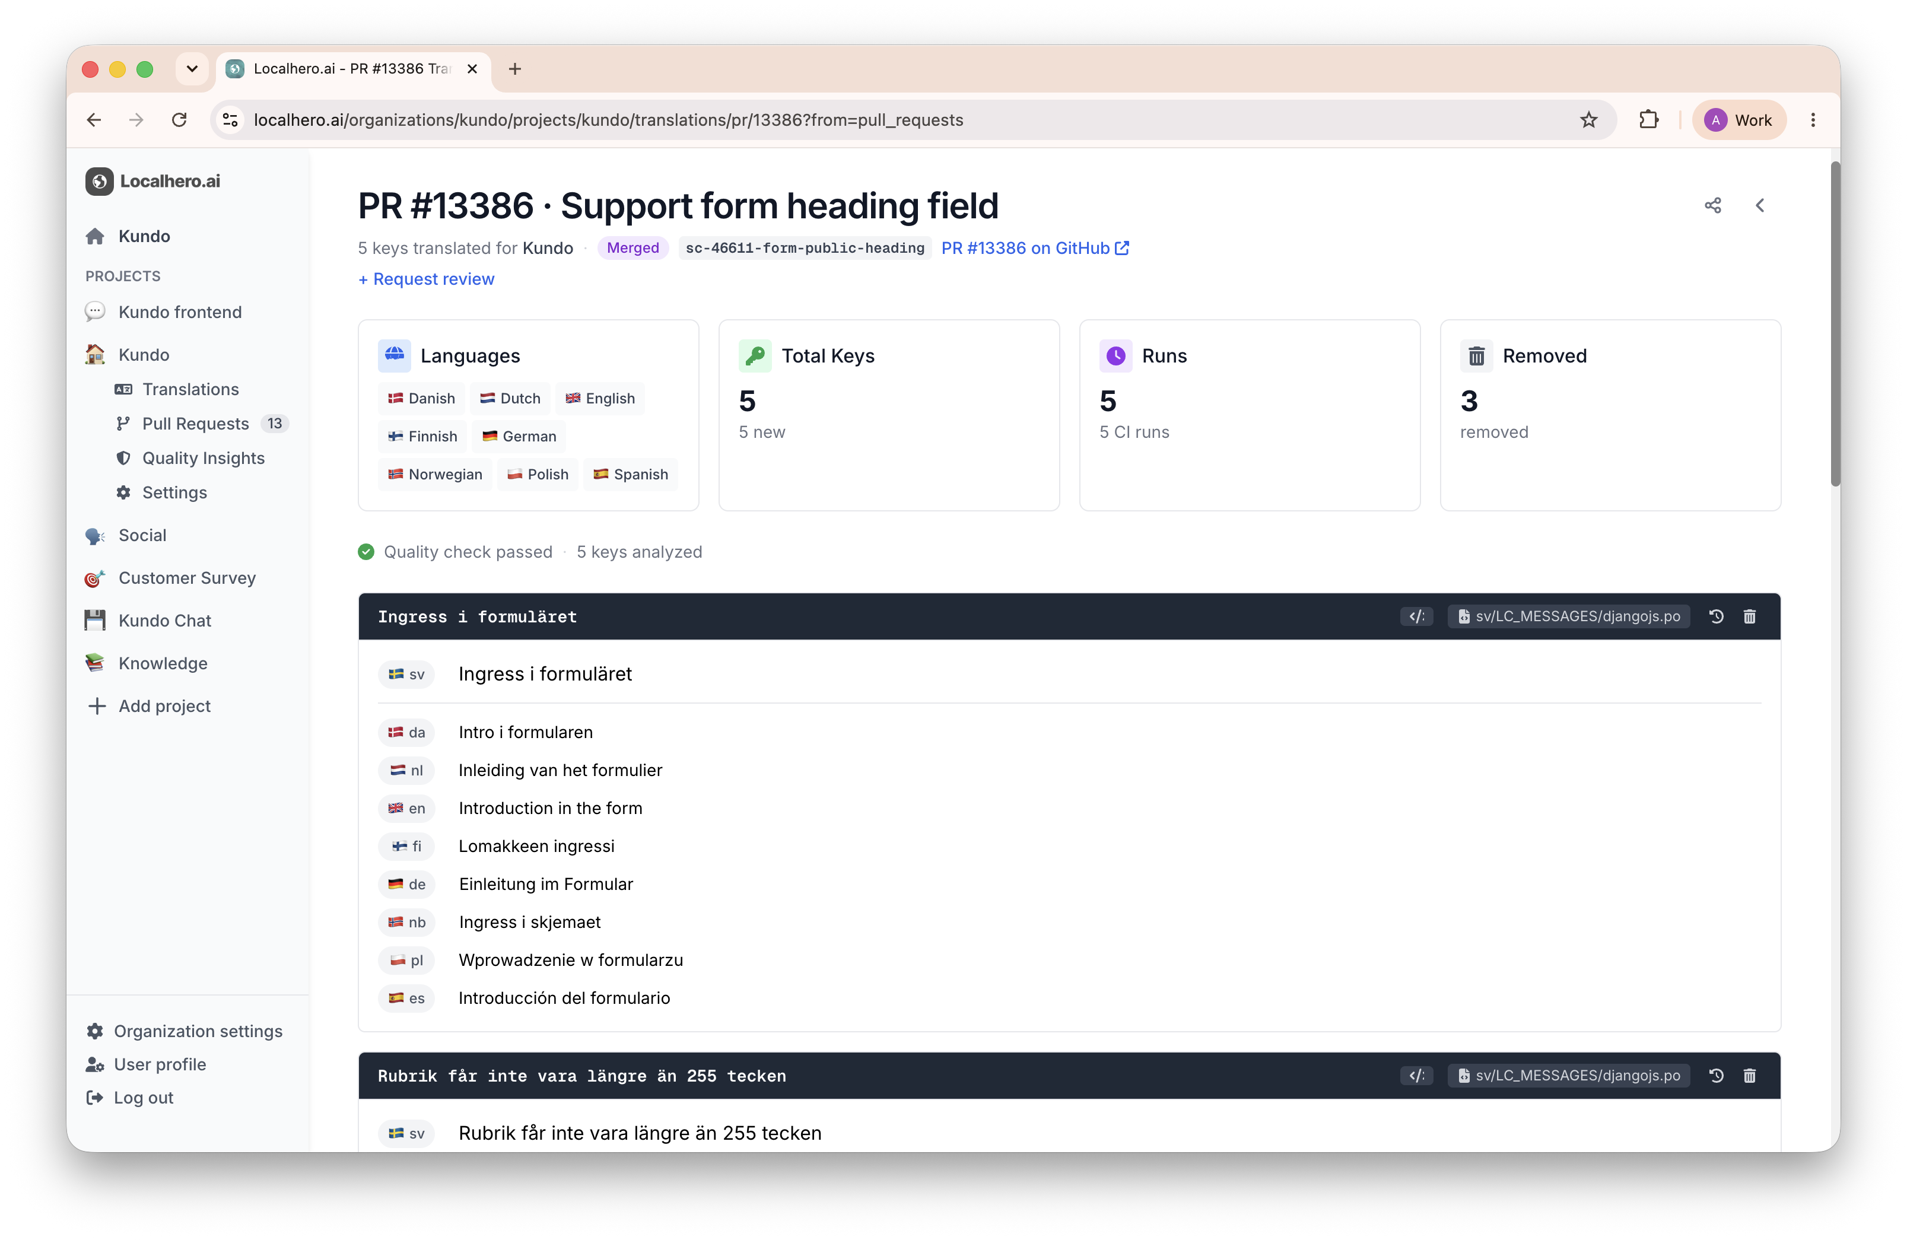Open User profile

[x=146, y=1064]
